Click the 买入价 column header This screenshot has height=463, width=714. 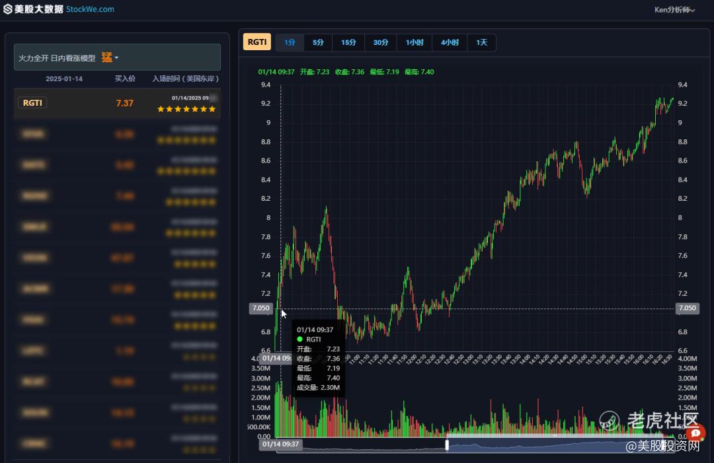(125, 79)
